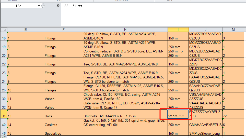Select row 30 header

[4, 97]
